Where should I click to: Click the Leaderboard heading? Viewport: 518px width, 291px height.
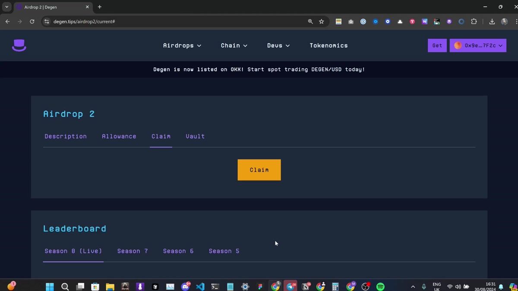click(x=75, y=229)
